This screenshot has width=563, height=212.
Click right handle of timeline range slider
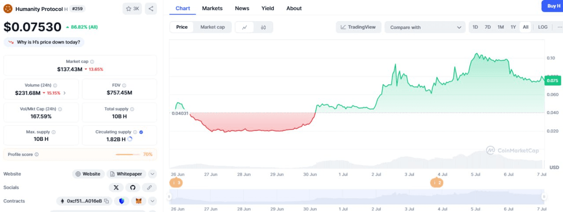coord(544,197)
